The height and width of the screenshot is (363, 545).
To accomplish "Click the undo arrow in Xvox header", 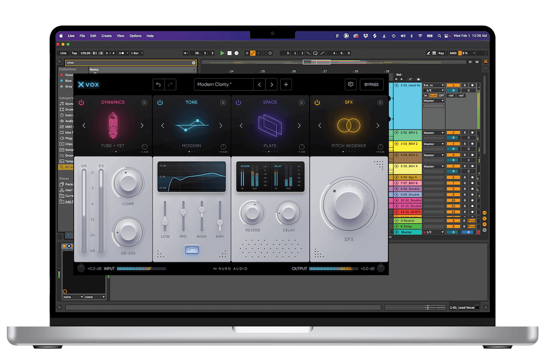I will click(x=158, y=85).
